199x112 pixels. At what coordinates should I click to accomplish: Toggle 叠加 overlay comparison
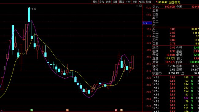[102, 2]
